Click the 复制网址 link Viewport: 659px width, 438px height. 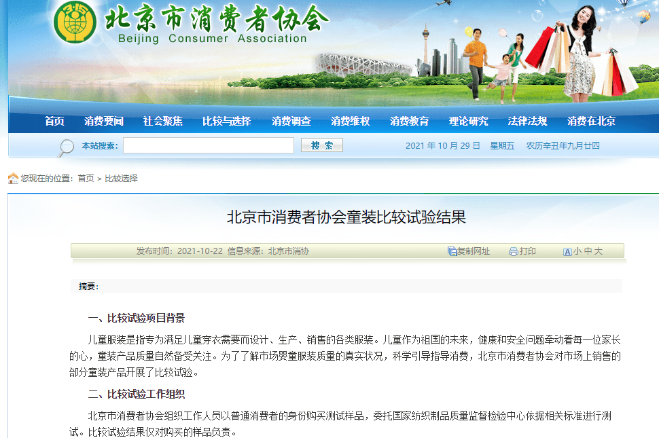click(474, 251)
